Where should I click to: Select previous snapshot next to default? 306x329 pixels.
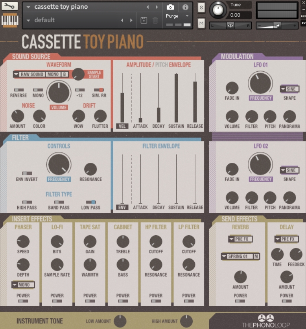coord(122,20)
